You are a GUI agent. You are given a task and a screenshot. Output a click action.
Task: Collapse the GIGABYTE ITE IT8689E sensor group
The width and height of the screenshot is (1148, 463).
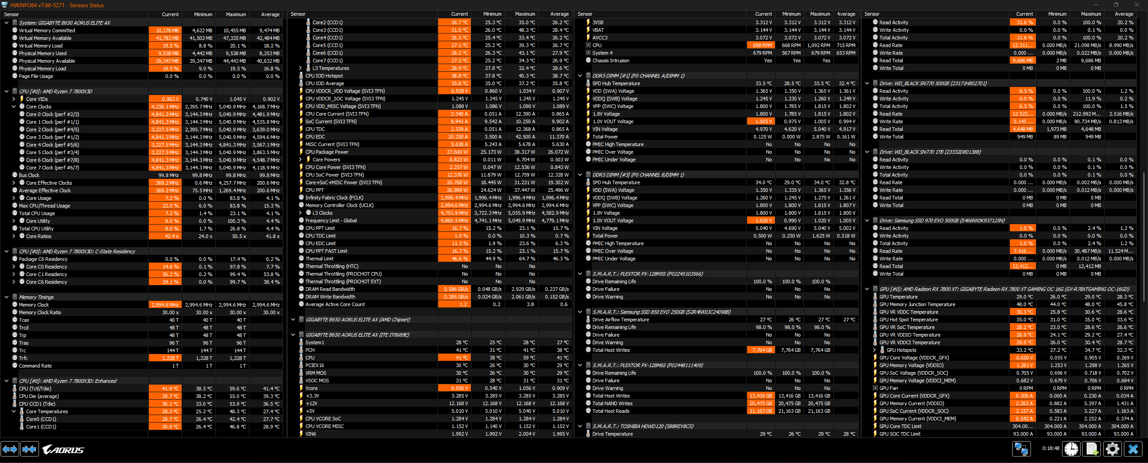(x=293, y=335)
